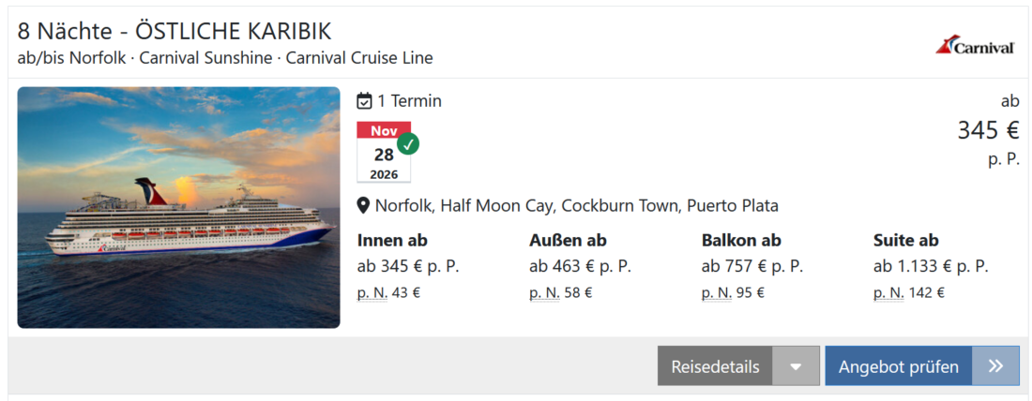
Task: Click the p. N. abbreviation under Innen
Action: (x=372, y=292)
